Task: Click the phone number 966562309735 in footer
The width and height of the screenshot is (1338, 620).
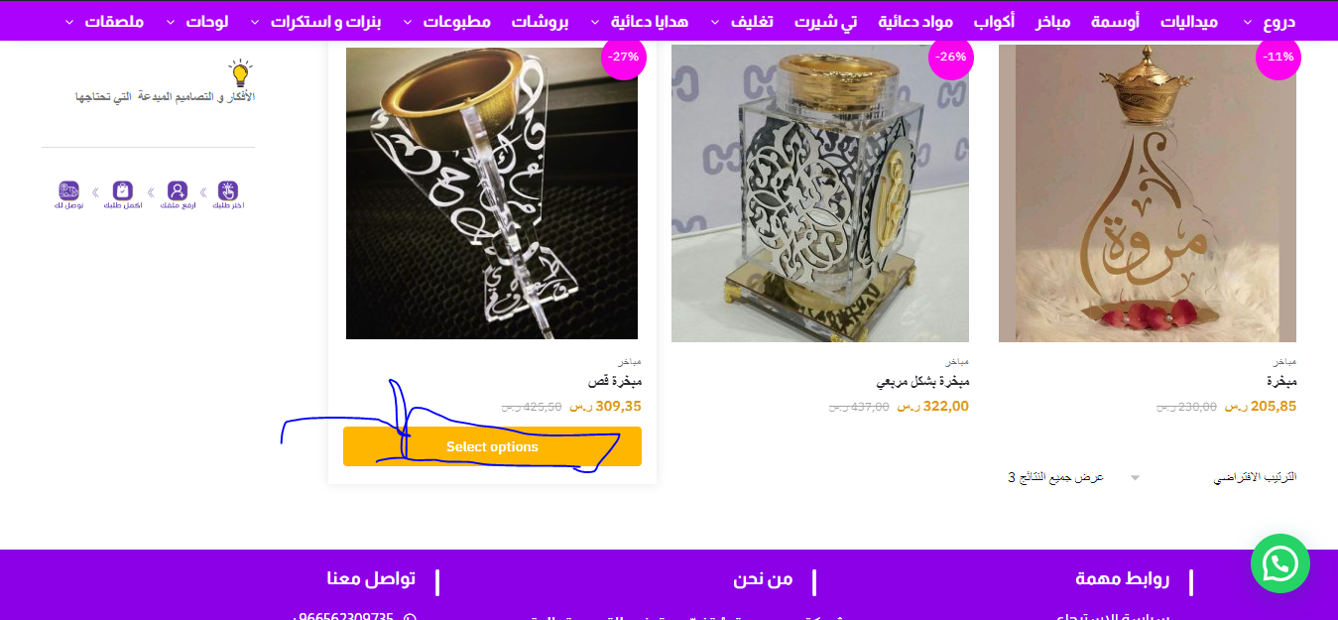Action: (343, 616)
